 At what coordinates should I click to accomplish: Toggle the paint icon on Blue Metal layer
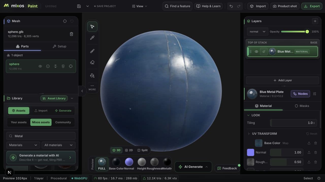click(264, 52)
